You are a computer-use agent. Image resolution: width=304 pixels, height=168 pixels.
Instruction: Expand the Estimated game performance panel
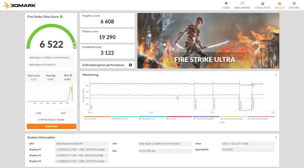point(107,65)
